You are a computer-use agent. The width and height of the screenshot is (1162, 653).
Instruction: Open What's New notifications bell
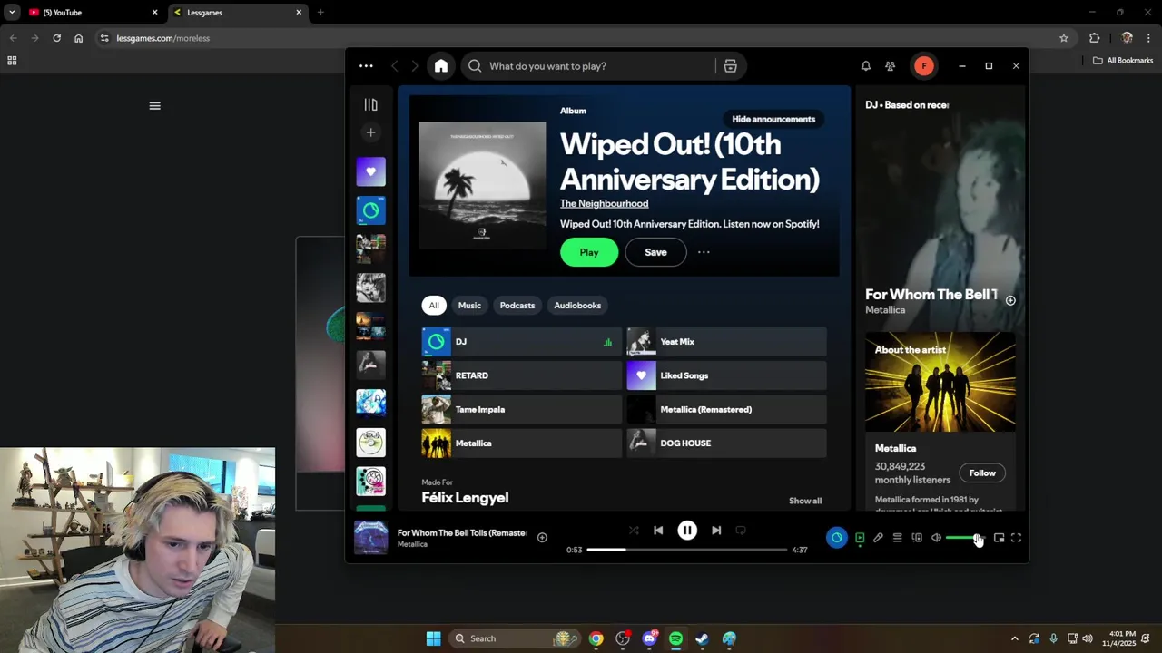(x=866, y=66)
